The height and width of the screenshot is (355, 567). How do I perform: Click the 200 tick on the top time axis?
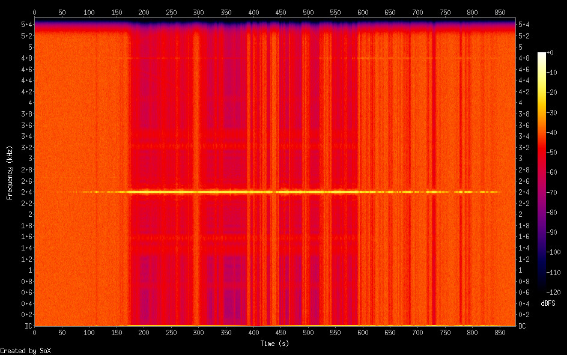coord(144,12)
